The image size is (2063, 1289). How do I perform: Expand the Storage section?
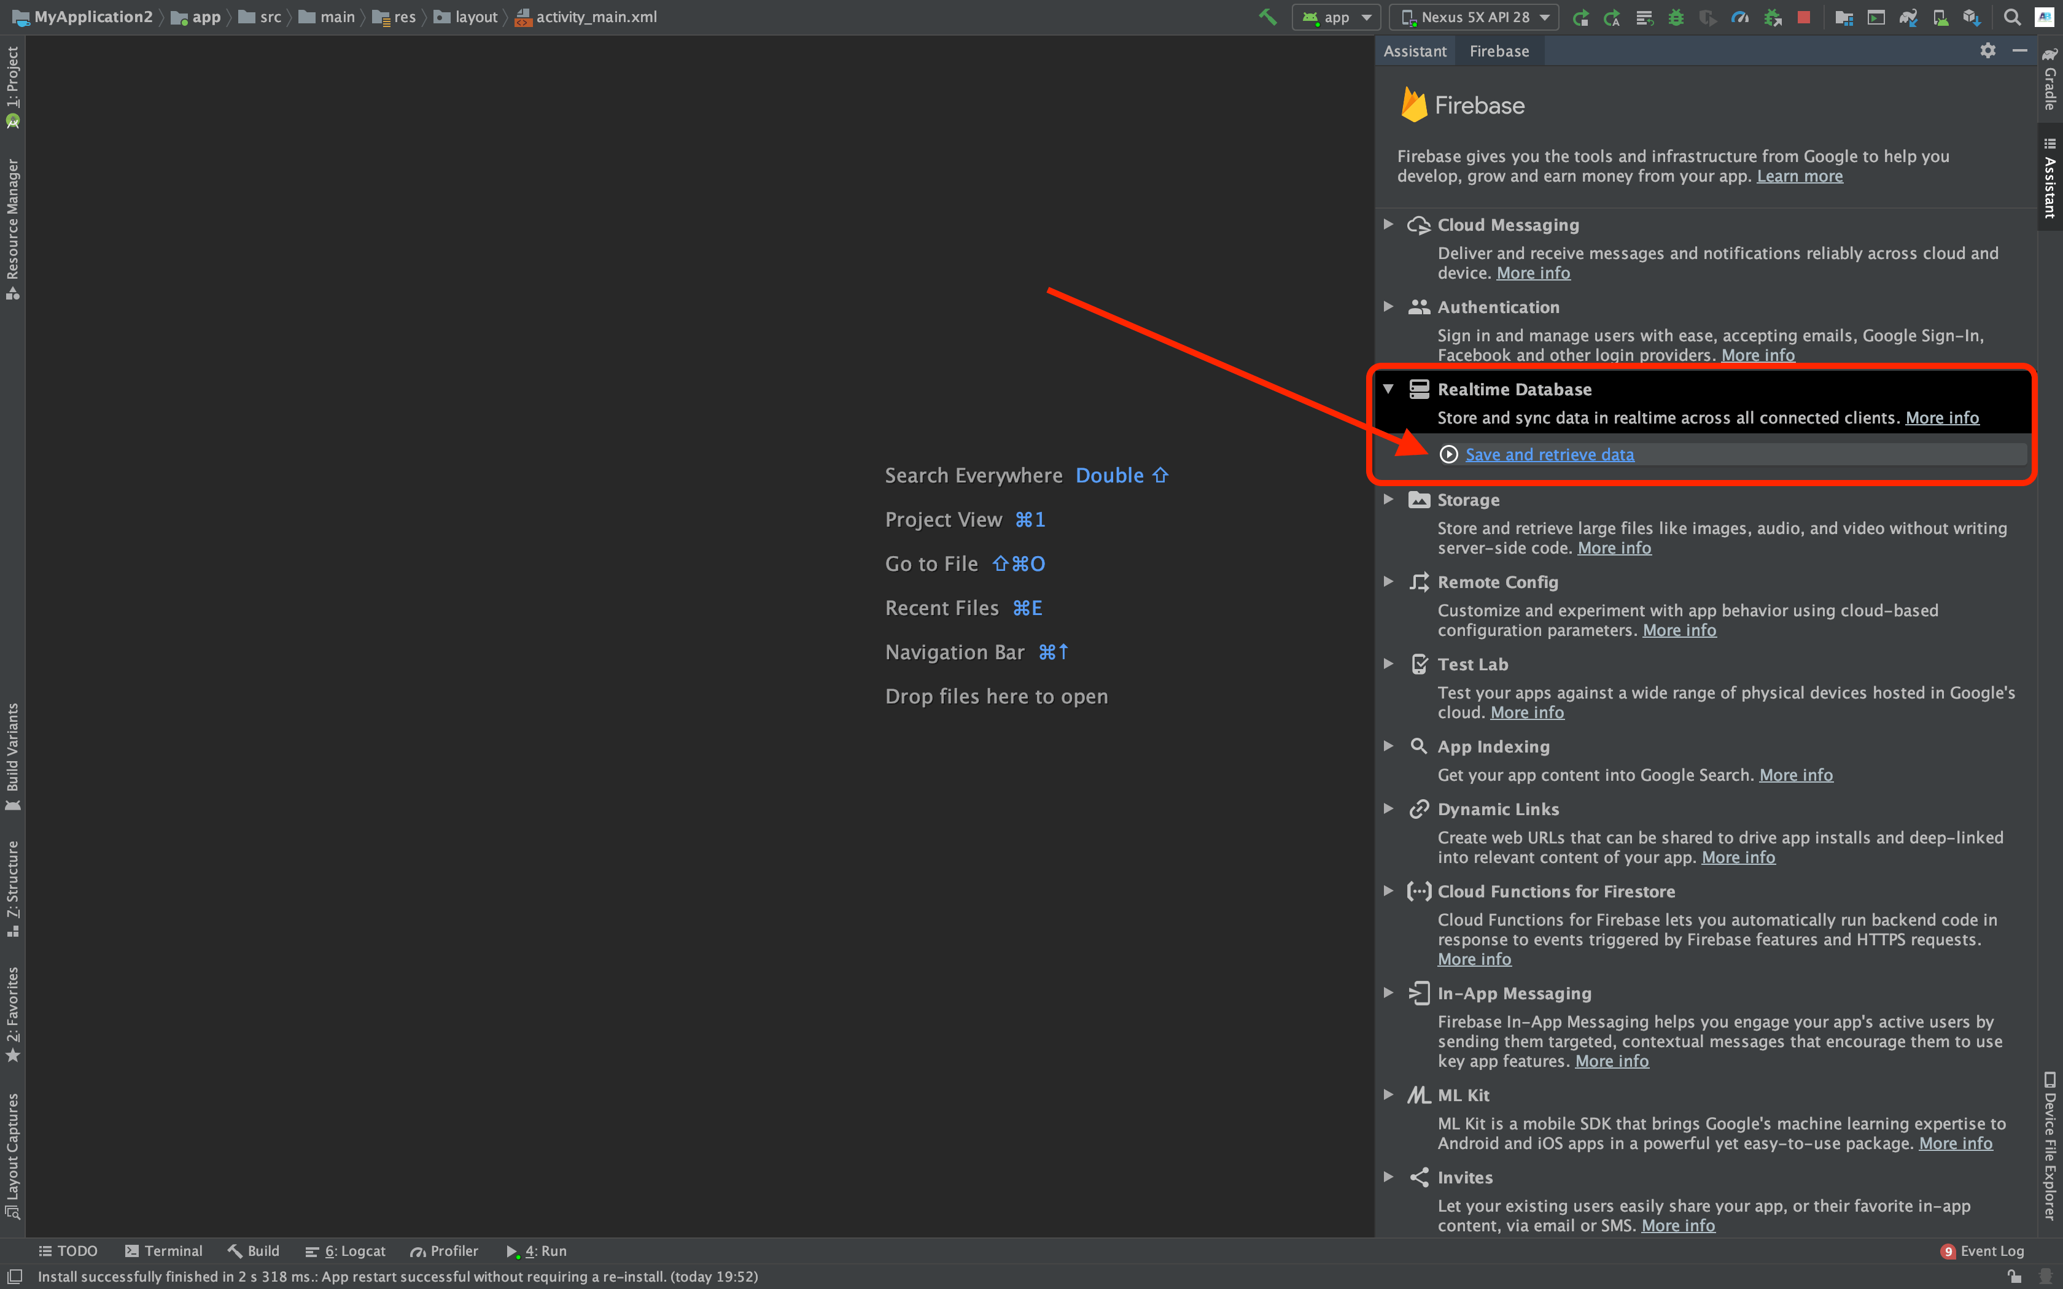point(1389,500)
